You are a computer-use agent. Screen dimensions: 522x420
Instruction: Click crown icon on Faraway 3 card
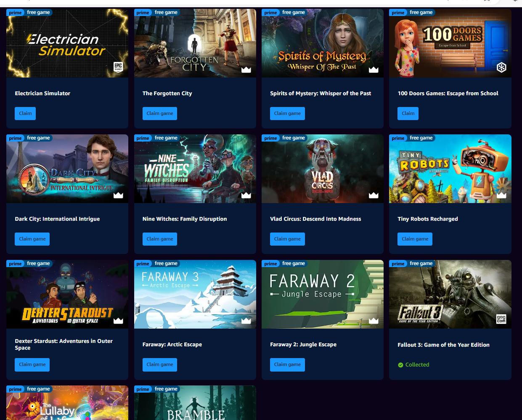(246, 321)
